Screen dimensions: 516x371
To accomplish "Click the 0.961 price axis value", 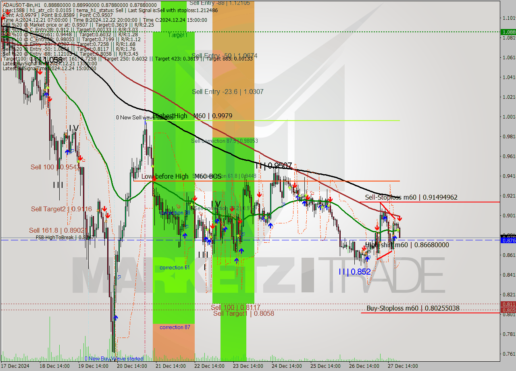I will point(509,156).
